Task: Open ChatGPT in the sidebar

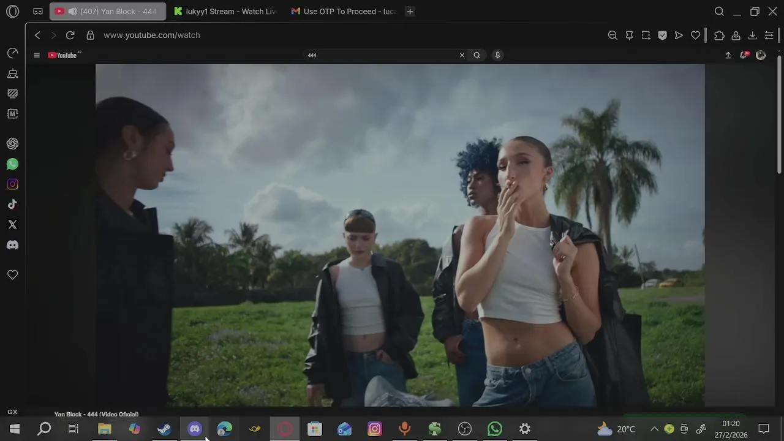Action: point(12,144)
